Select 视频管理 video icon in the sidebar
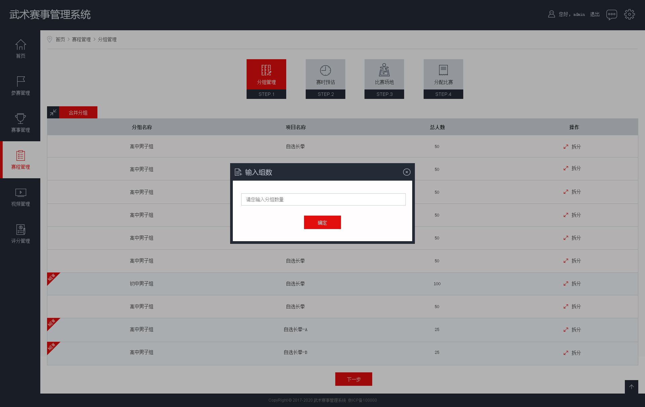645x407 pixels. 20,193
